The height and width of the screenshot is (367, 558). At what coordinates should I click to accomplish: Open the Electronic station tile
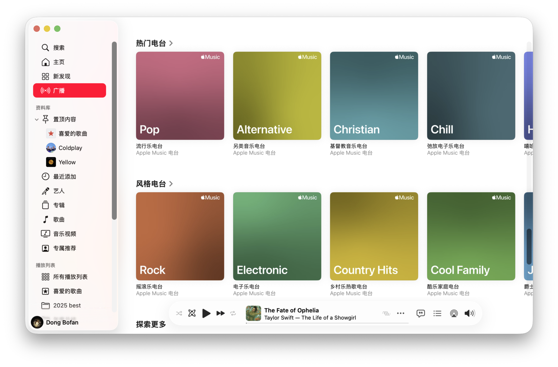click(x=277, y=236)
